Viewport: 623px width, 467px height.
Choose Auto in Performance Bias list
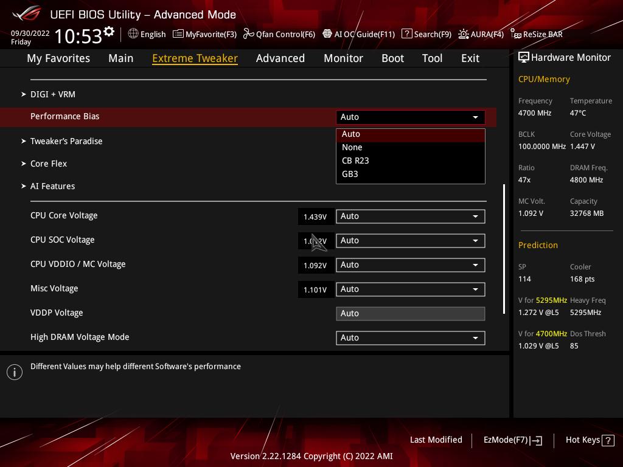click(411, 134)
